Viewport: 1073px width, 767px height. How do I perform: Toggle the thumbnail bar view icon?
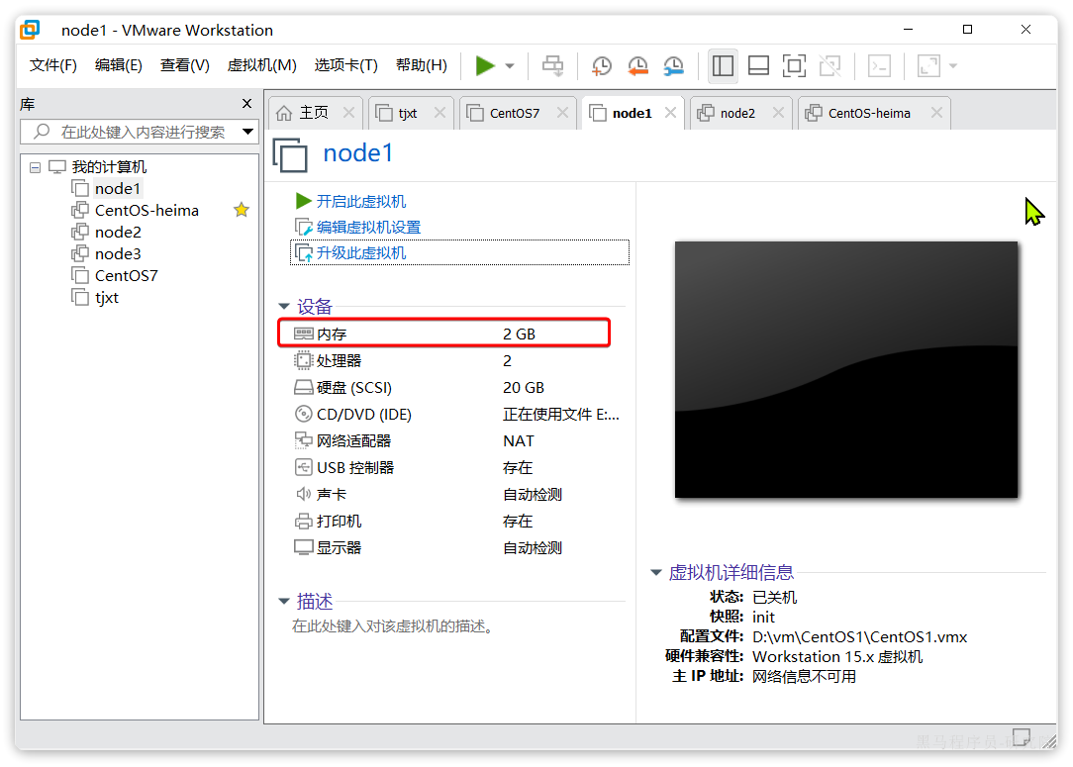758,65
